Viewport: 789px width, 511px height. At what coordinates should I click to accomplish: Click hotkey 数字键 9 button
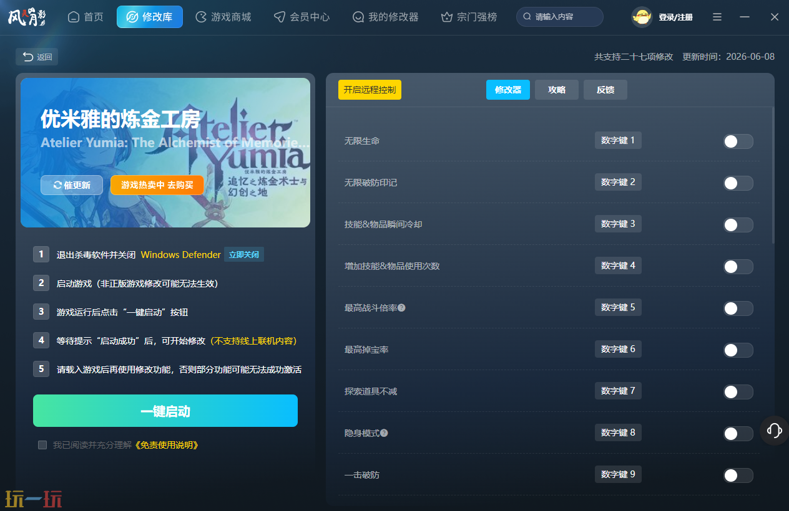coord(618,474)
